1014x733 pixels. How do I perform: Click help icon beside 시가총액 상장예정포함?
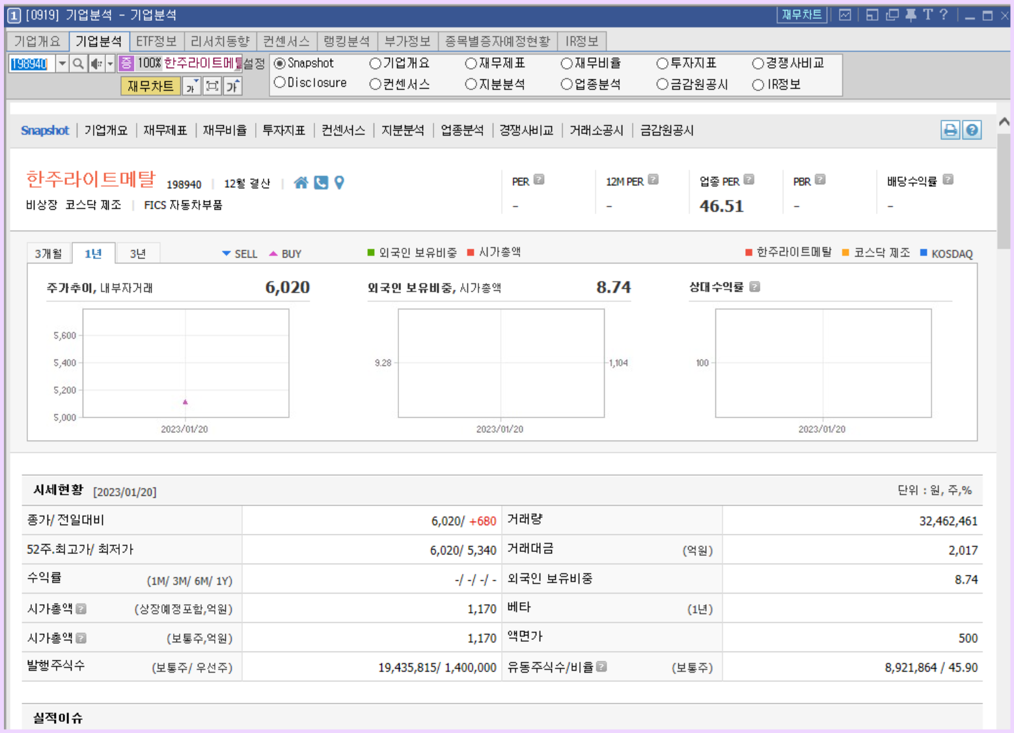(x=81, y=609)
